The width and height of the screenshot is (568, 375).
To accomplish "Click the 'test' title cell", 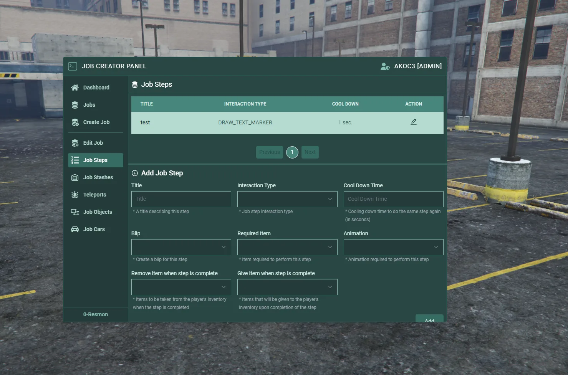I will tap(145, 122).
